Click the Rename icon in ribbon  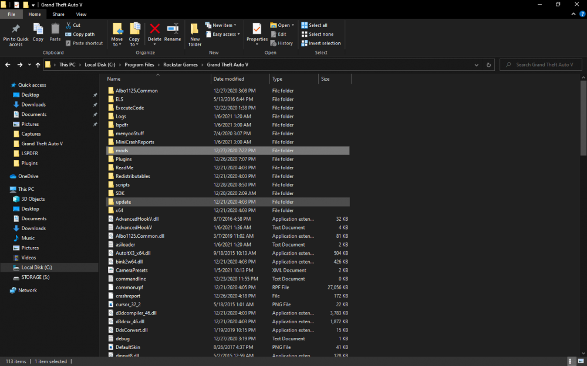click(x=173, y=30)
